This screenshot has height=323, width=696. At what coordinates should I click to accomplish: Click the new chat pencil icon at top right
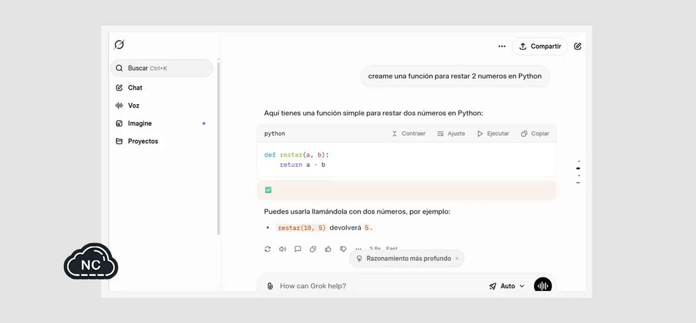tap(578, 46)
